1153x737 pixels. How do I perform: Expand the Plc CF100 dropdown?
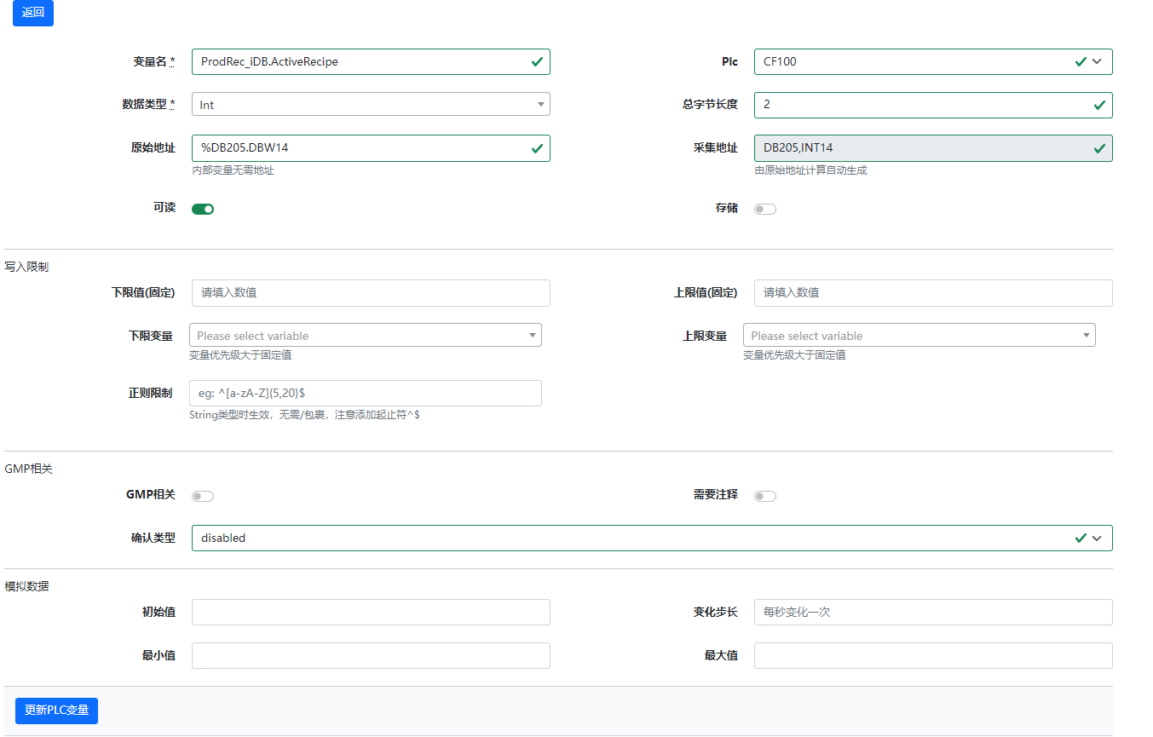coord(932,61)
